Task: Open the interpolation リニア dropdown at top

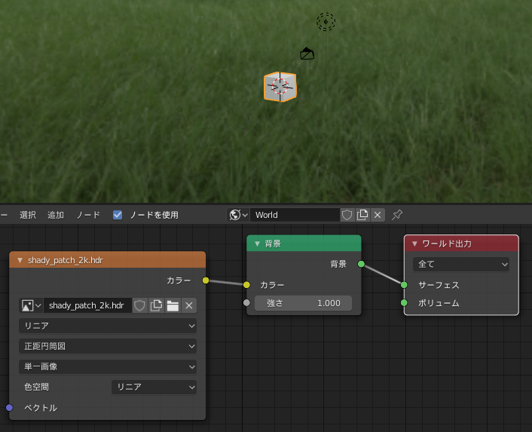Action: pyautogui.click(x=108, y=326)
